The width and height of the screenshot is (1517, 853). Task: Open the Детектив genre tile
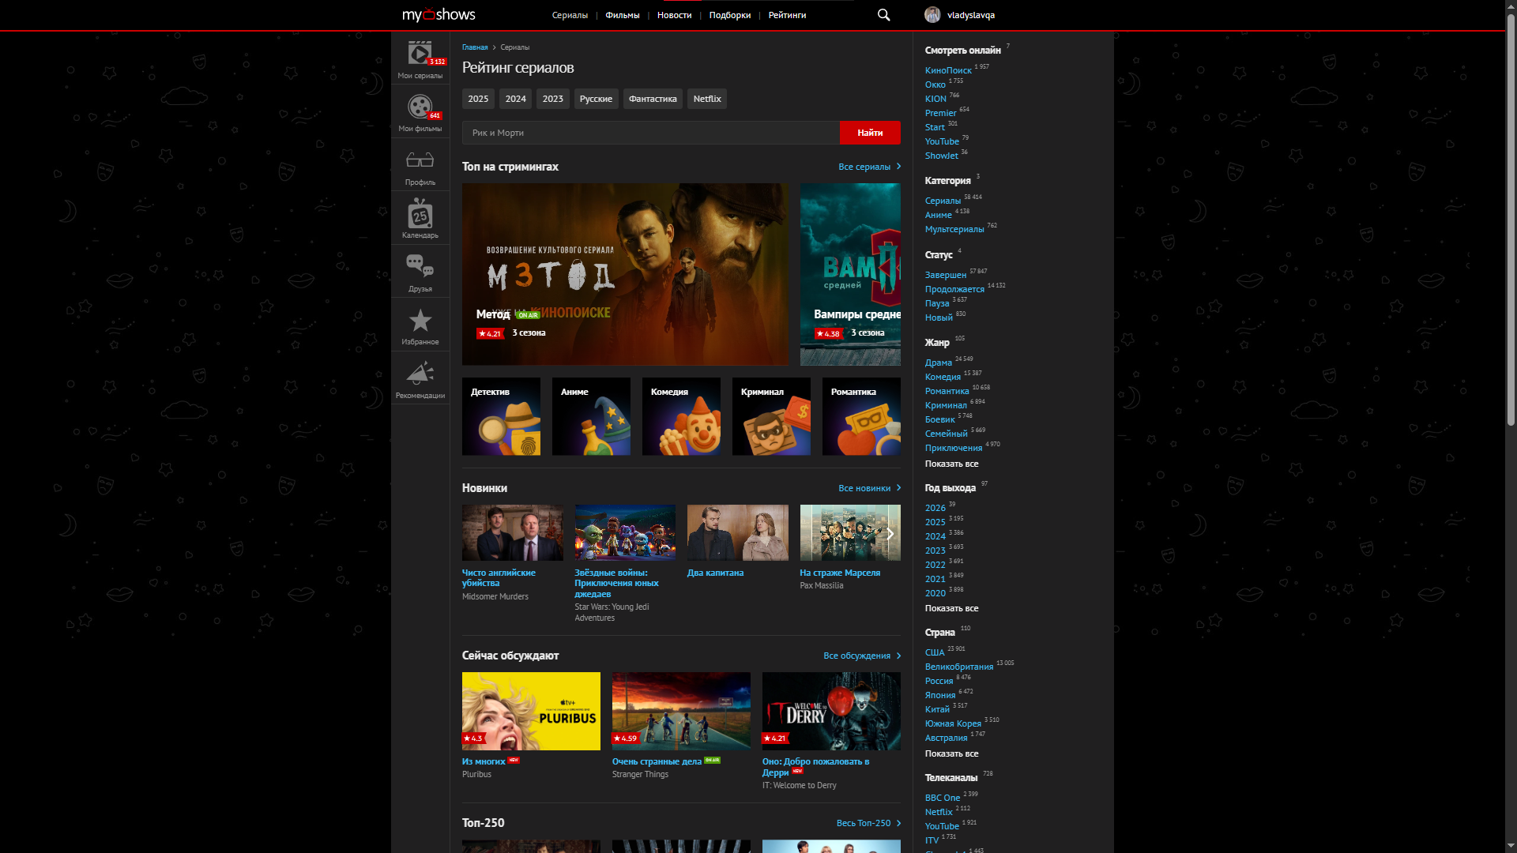[x=501, y=416]
